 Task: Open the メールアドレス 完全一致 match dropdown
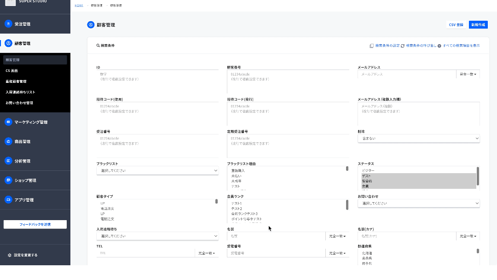[468, 74]
